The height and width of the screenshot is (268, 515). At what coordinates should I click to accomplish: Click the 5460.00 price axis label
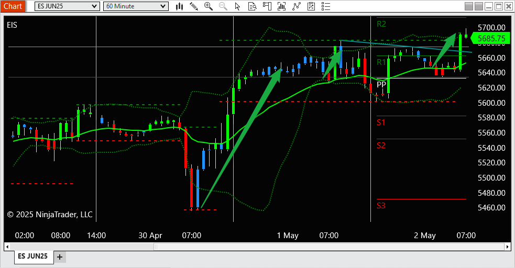491,208
